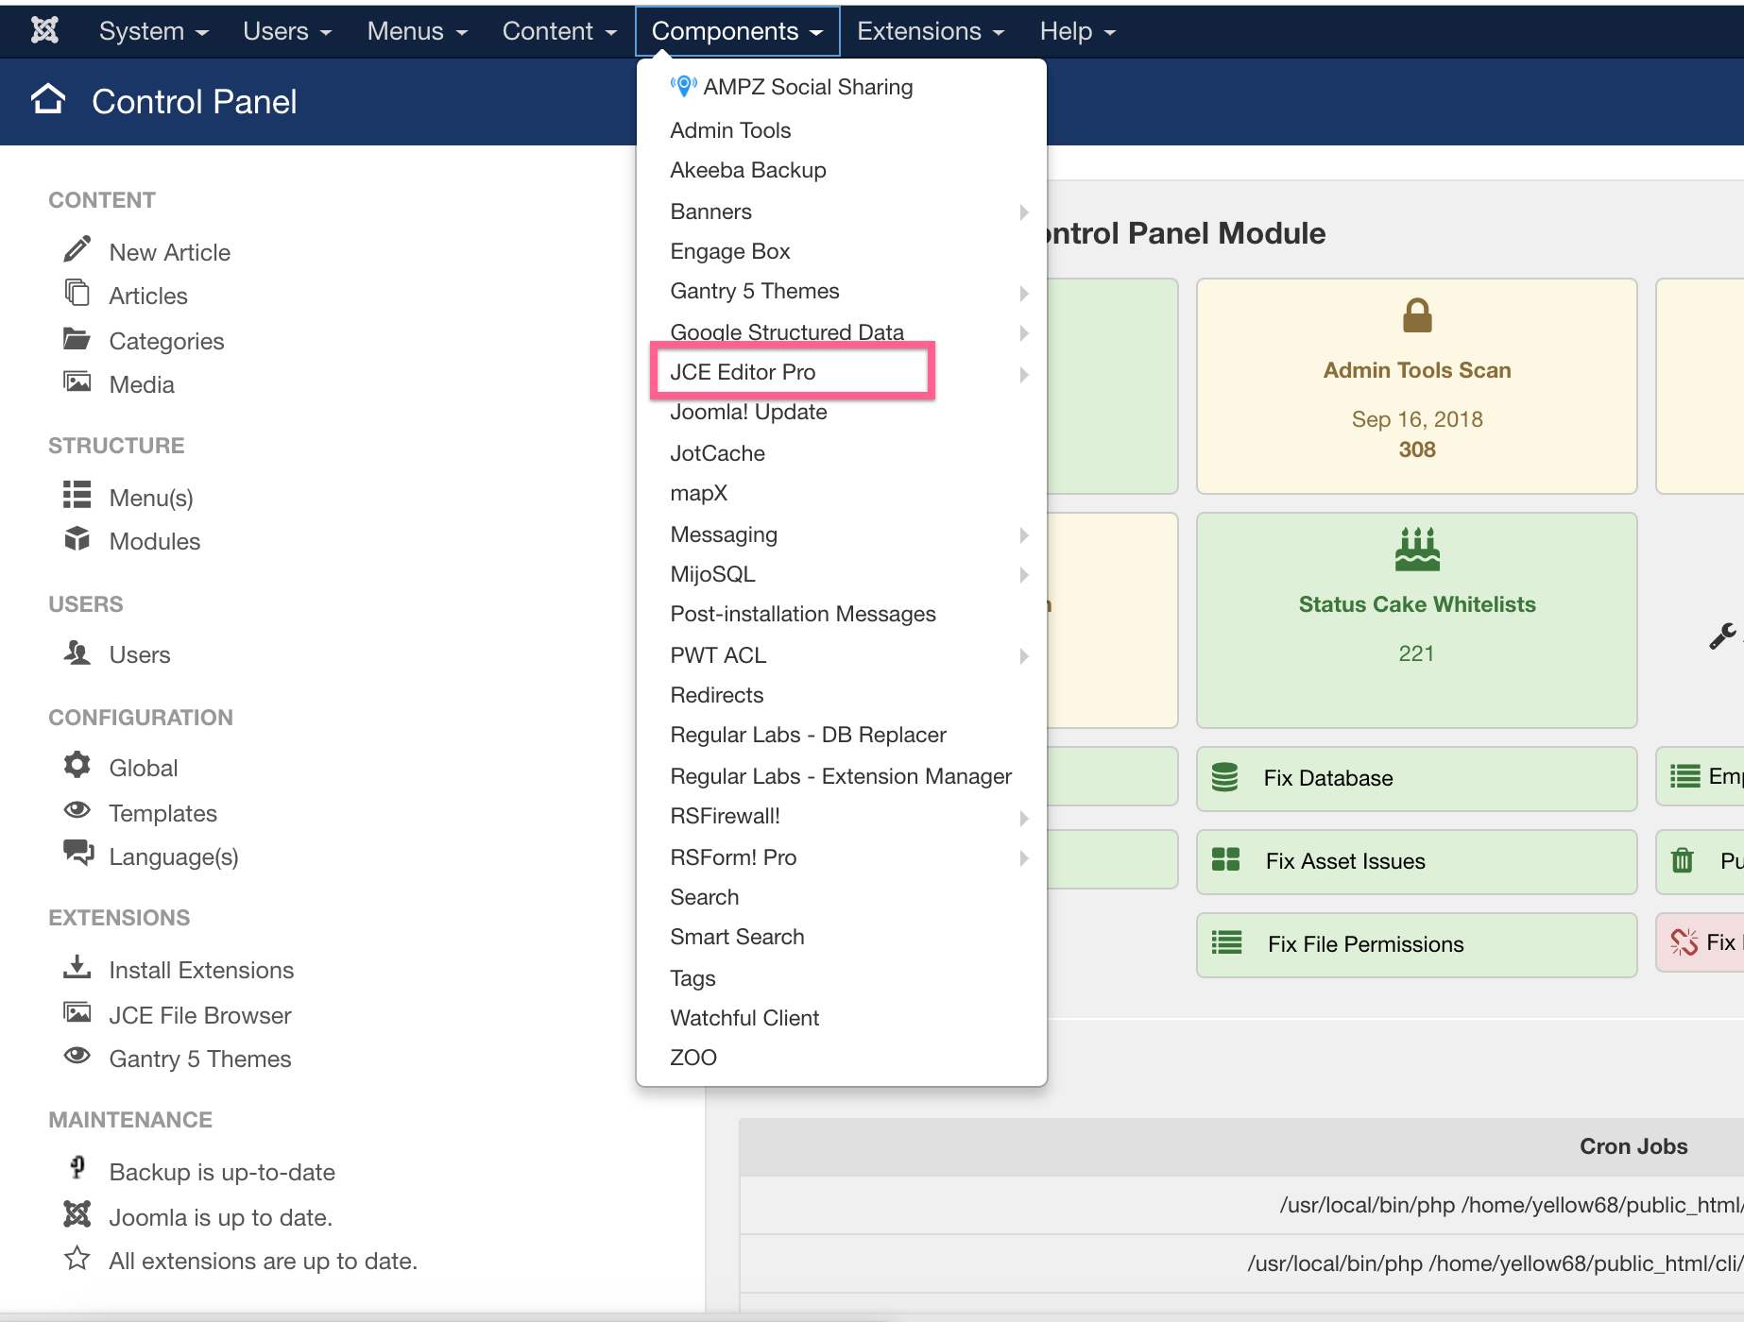Click the JCE File Browser image icon

click(x=77, y=1012)
